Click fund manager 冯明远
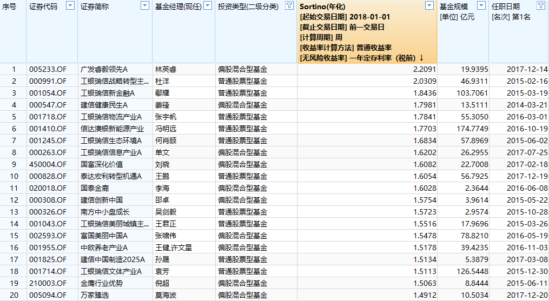The width and height of the screenshot is (549, 301). tap(166, 129)
